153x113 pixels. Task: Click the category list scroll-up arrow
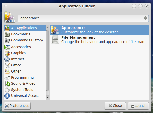point(47,27)
